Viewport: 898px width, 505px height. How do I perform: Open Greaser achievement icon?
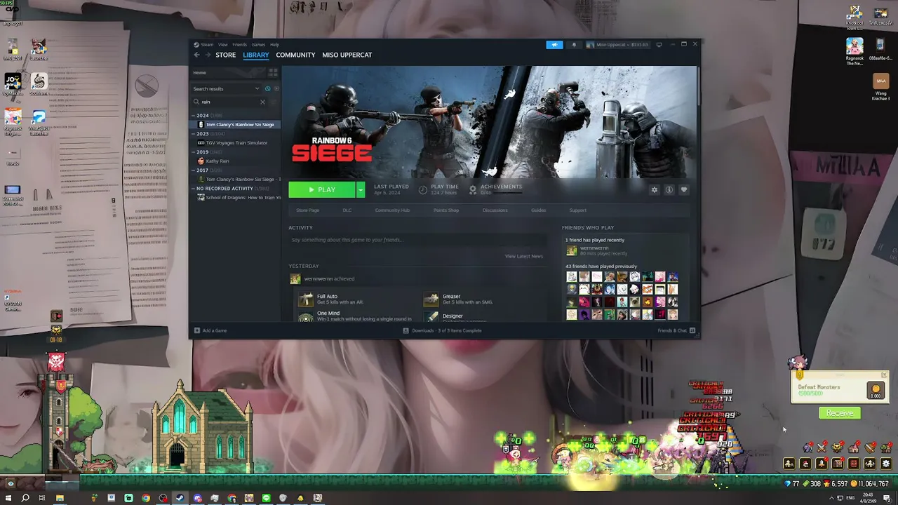tap(431, 299)
